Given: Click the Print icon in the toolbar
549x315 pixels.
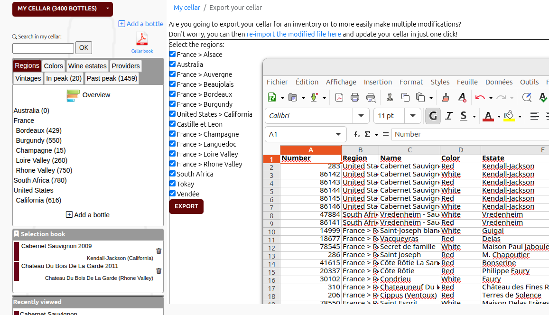Looking at the screenshot, I should [x=354, y=97].
